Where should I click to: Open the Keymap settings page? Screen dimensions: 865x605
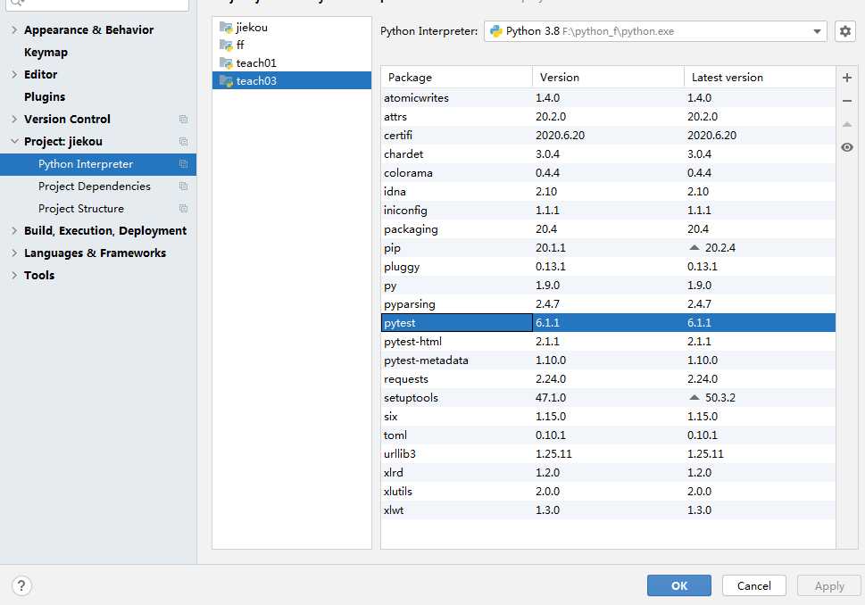point(46,53)
